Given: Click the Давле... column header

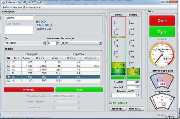Looking at the screenshot, I should coord(27,58).
